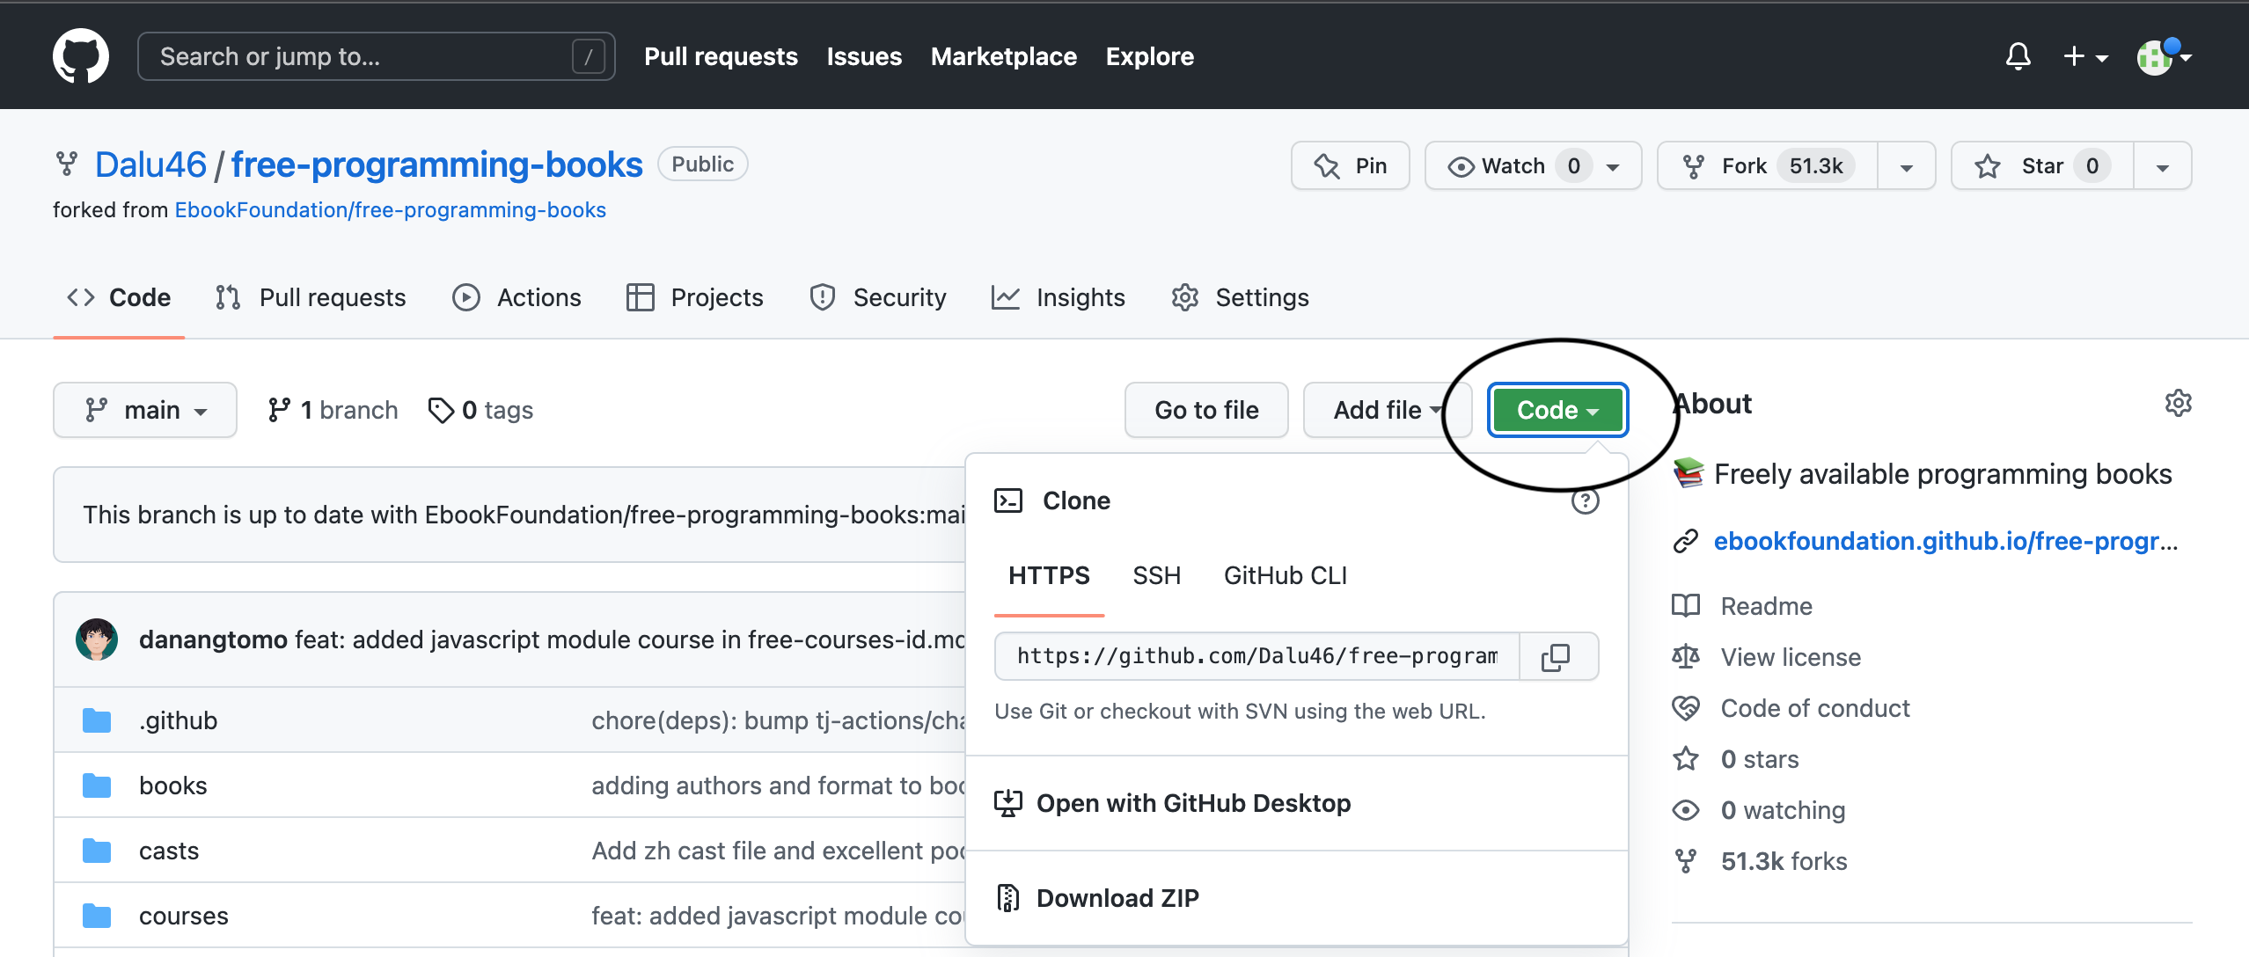Click the Fork button
This screenshot has width=2249, height=957.
tap(1768, 165)
